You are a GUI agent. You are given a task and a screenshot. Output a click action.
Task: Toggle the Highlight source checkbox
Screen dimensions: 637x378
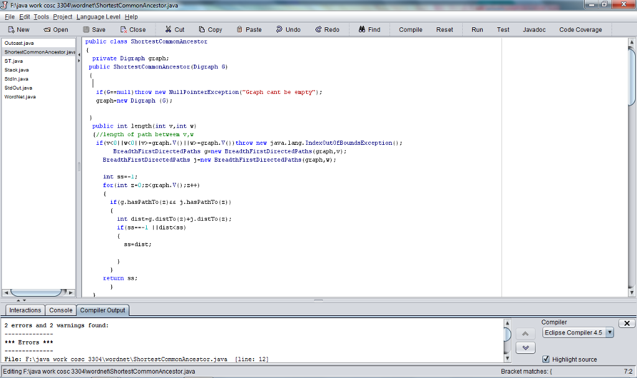546,359
